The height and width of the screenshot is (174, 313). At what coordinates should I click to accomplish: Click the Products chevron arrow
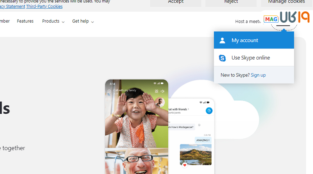tap(63, 22)
